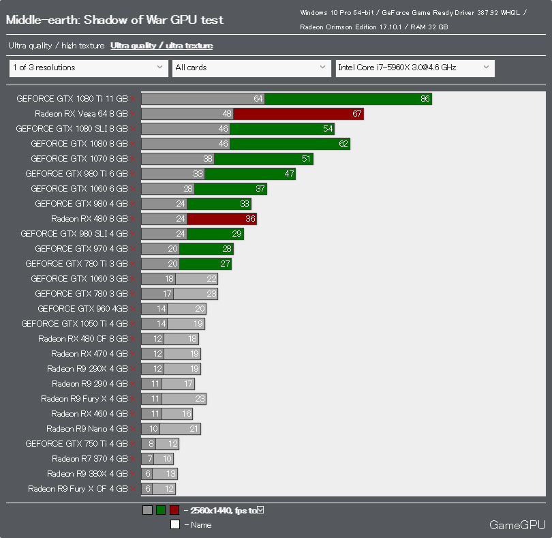The width and height of the screenshot is (552, 538).
Task: Remove GEFORCE GTX 980 Ti 6 GB row
Action: (x=133, y=174)
